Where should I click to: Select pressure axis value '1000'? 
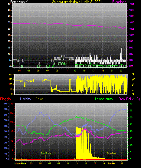[132, 35]
